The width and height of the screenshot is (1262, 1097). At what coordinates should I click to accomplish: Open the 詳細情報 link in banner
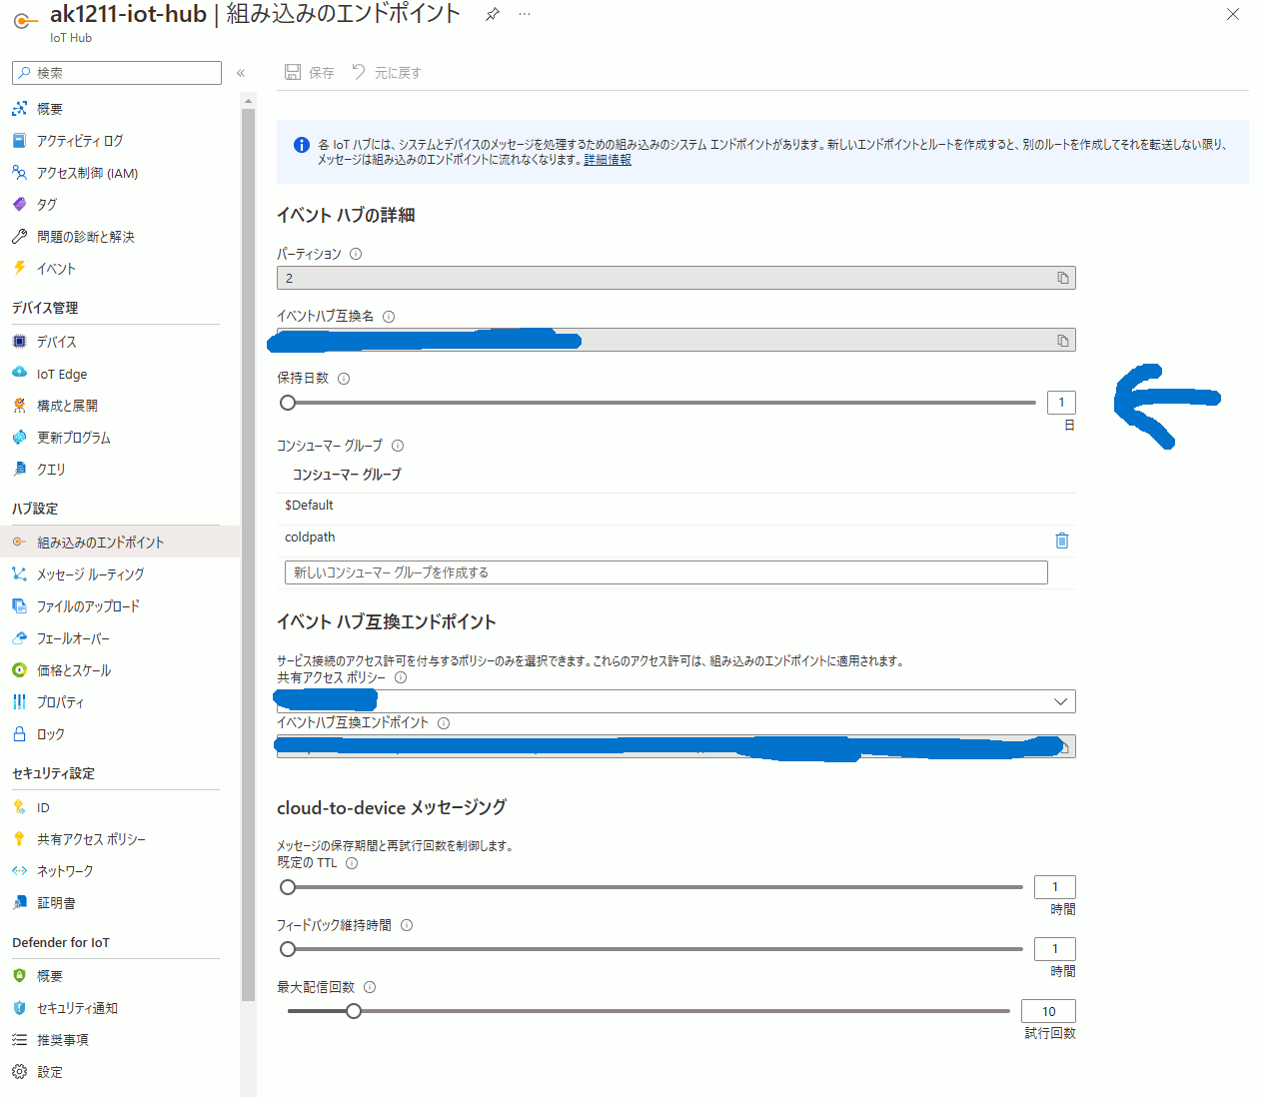coord(607,160)
